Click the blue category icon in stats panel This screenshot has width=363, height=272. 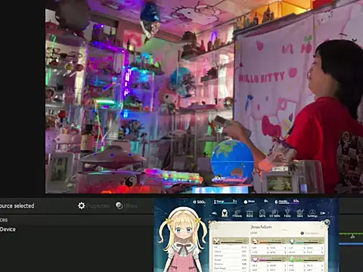click(x=292, y=241)
